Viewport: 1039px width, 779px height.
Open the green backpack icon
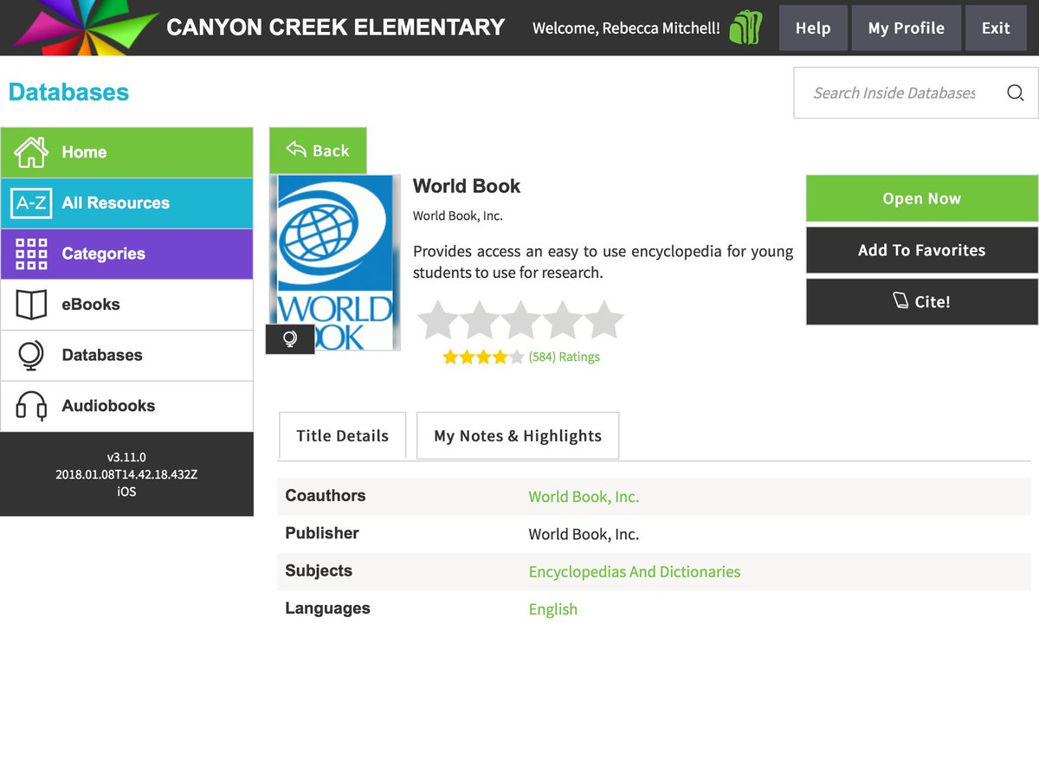click(x=745, y=28)
